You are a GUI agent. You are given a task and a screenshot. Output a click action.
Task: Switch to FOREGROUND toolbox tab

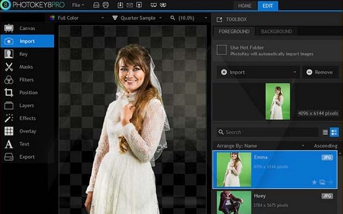234,31
